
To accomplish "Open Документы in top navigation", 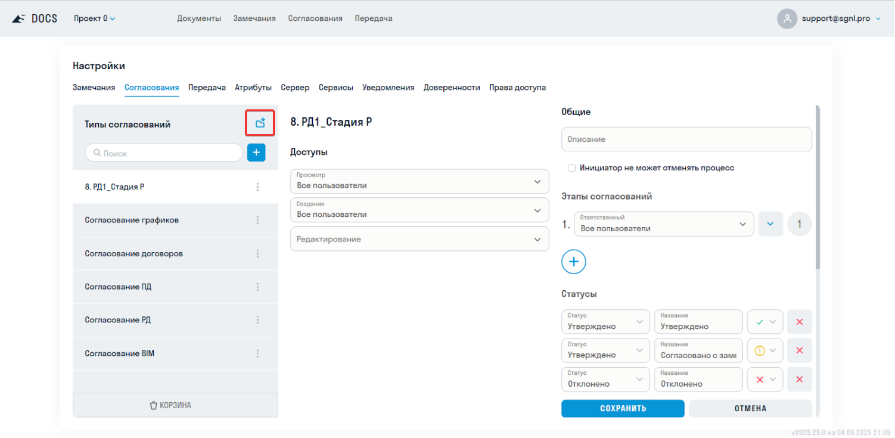I will (x=199, y=18).
